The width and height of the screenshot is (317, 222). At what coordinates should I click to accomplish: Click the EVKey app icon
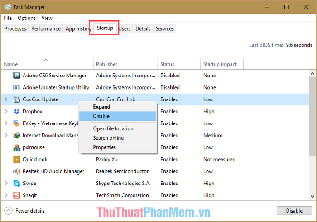[x=17, y=123]
